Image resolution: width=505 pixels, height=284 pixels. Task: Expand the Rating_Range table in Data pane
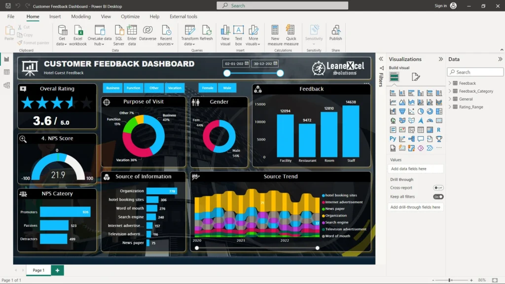450,107
